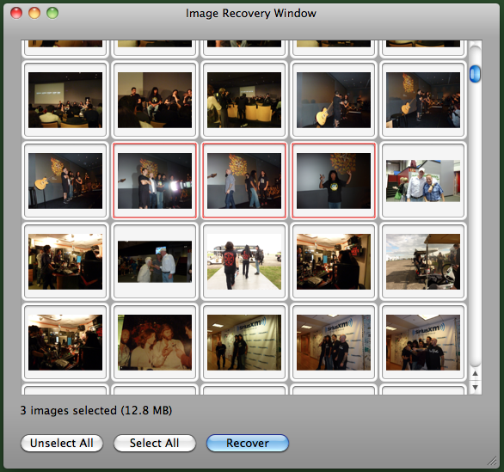The height and width of the screenshot is (472, 504).
Task: Minimize the window with yellow button
Action: pos(34,13)
